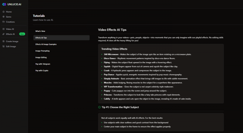Screen dimensions: 243x133
Task: Click the green New badge
Action: (22, 34)
